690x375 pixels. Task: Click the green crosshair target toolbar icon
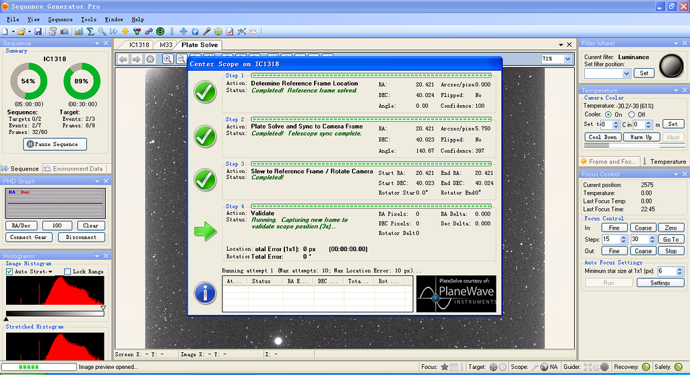(x=218, y=32)
